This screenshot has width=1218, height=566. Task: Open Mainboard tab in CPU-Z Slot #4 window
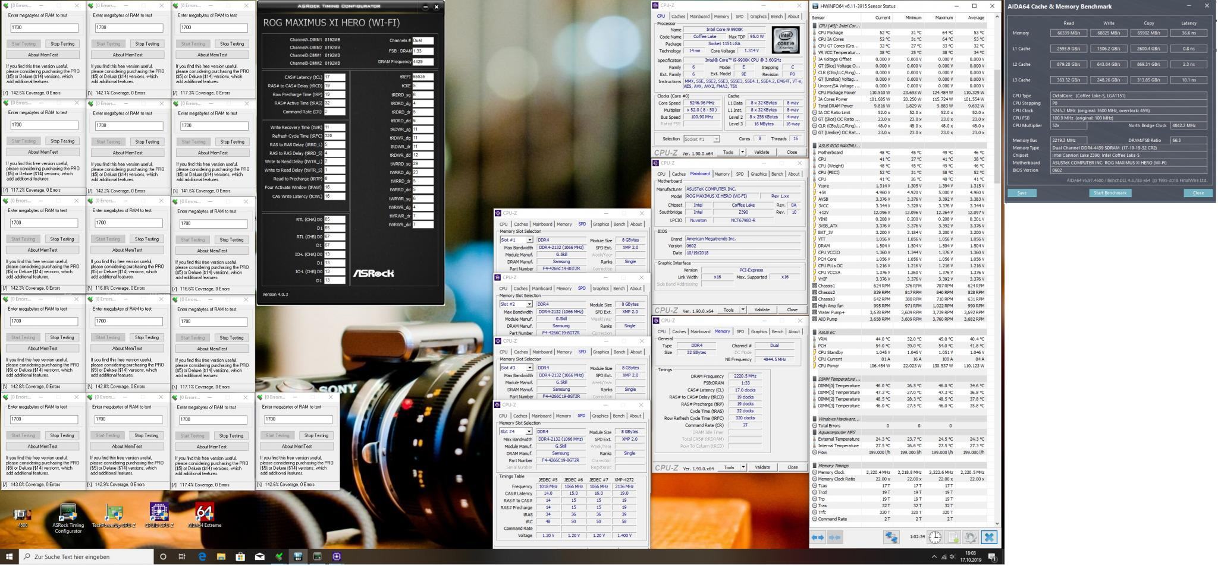point(541,416)
